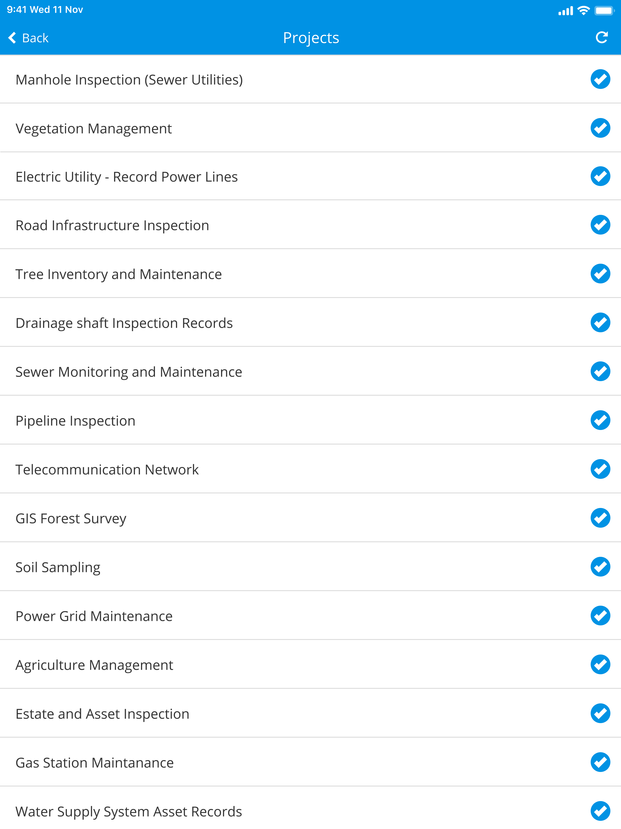Tap the checkmark icon for Agriculture Management
Screen dimensions: 621x829
[600, 665]
